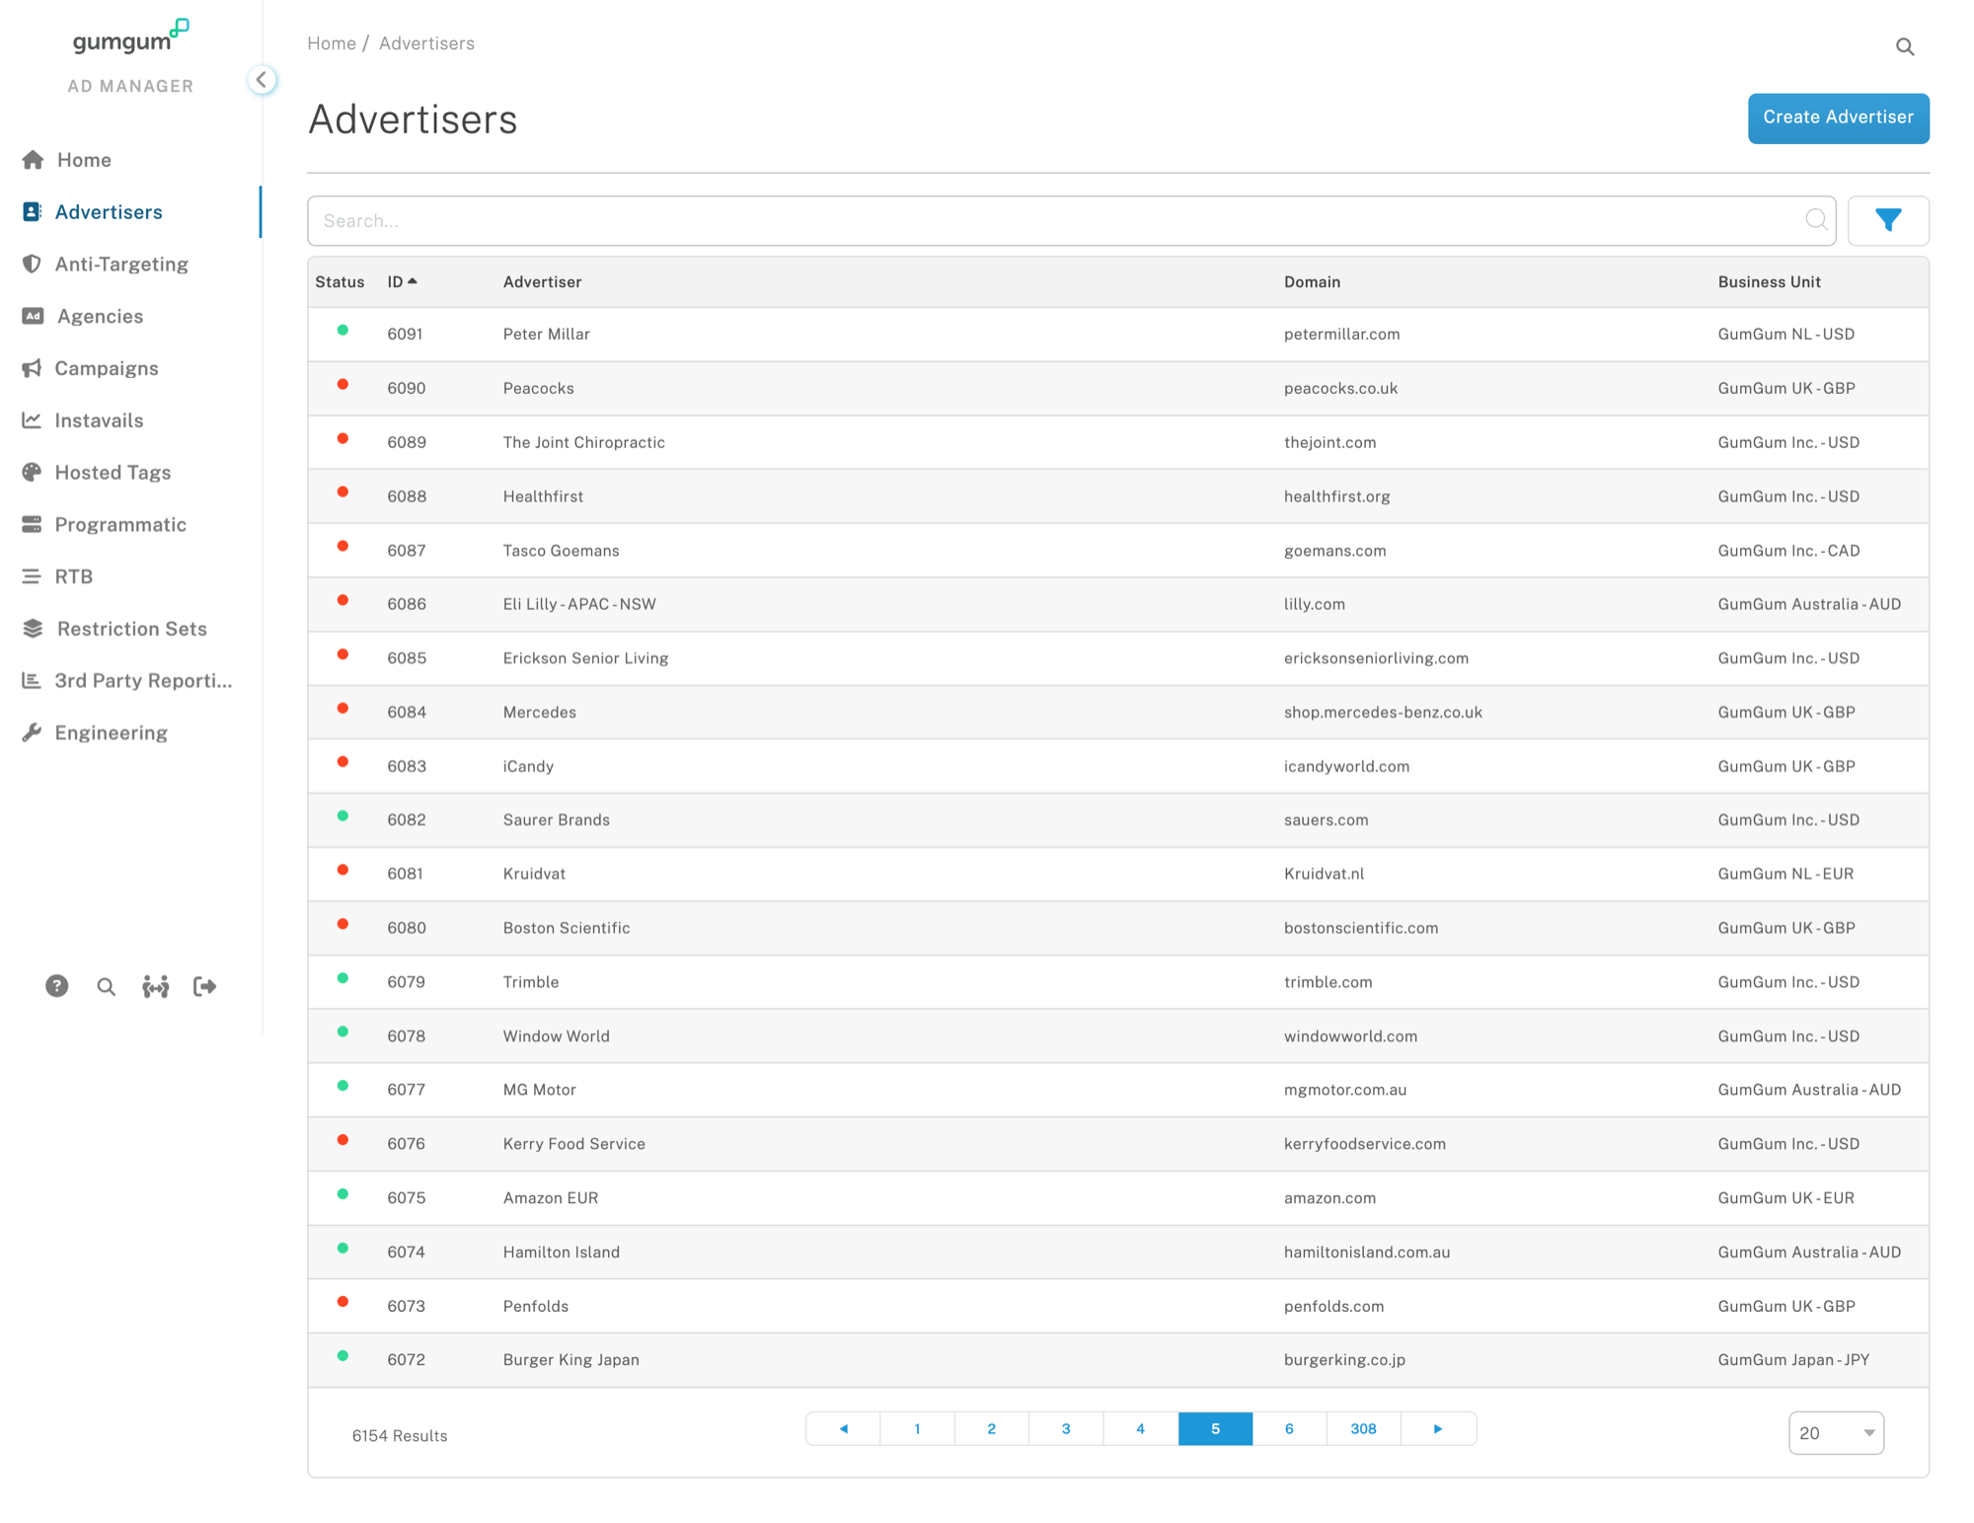Open help via question mark icon
The width and height of the screenshot is (1974, 1523).
pos(57,986)
